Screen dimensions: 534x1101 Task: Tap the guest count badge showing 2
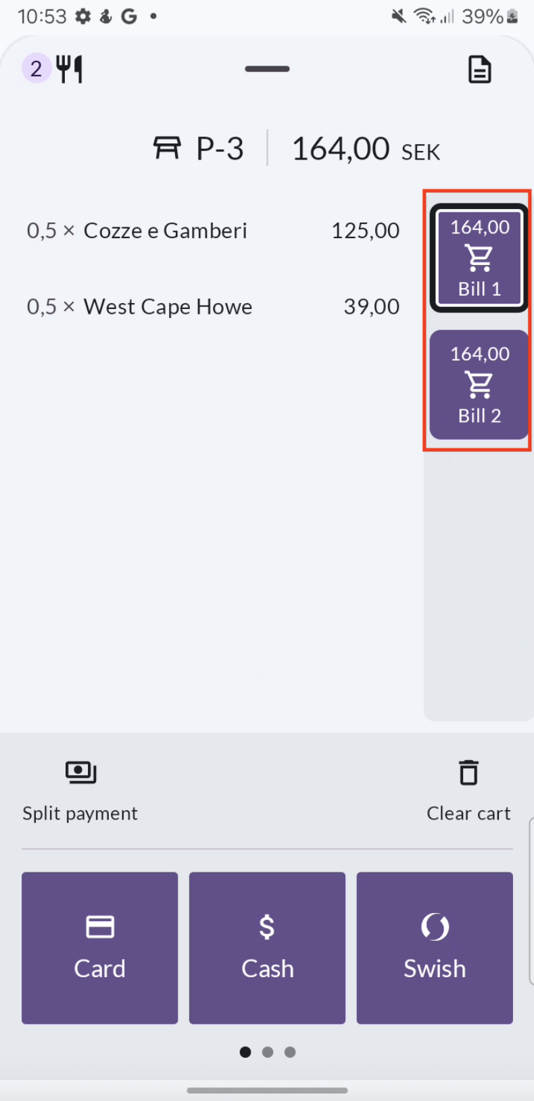point(37,68)
